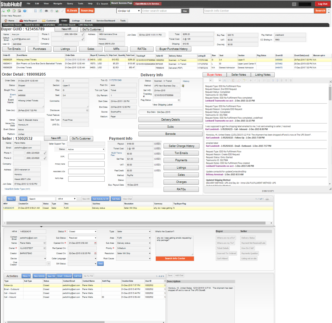Click the Seller Charge History button
The image size is (332, 323).
(181, 146)
